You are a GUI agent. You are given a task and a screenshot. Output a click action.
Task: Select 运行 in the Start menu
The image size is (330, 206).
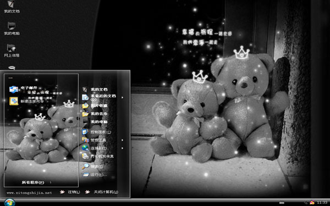pyautogui.click(x=95, y=175)
